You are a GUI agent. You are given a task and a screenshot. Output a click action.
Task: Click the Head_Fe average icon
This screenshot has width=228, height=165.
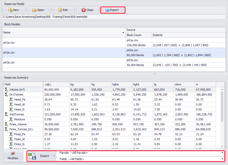11,99
